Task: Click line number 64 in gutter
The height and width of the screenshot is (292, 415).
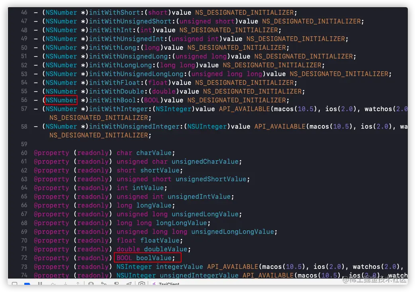Action: pyautogui.click(x=24, y=188)
